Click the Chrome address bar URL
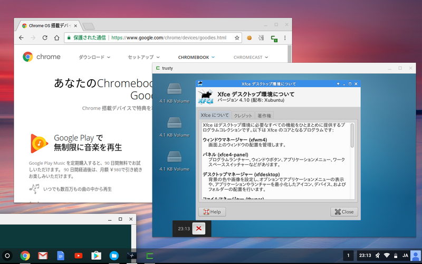The width and height of the screenshot is (422, 264). (x=169, y=37)
